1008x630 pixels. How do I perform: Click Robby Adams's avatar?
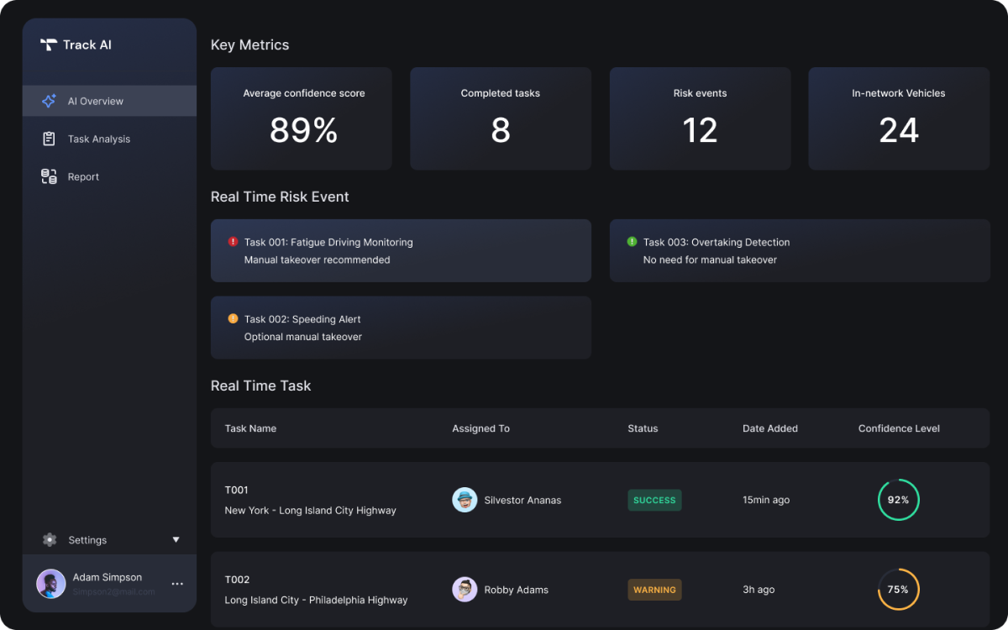pyautogui.click(x=465, y=590)
